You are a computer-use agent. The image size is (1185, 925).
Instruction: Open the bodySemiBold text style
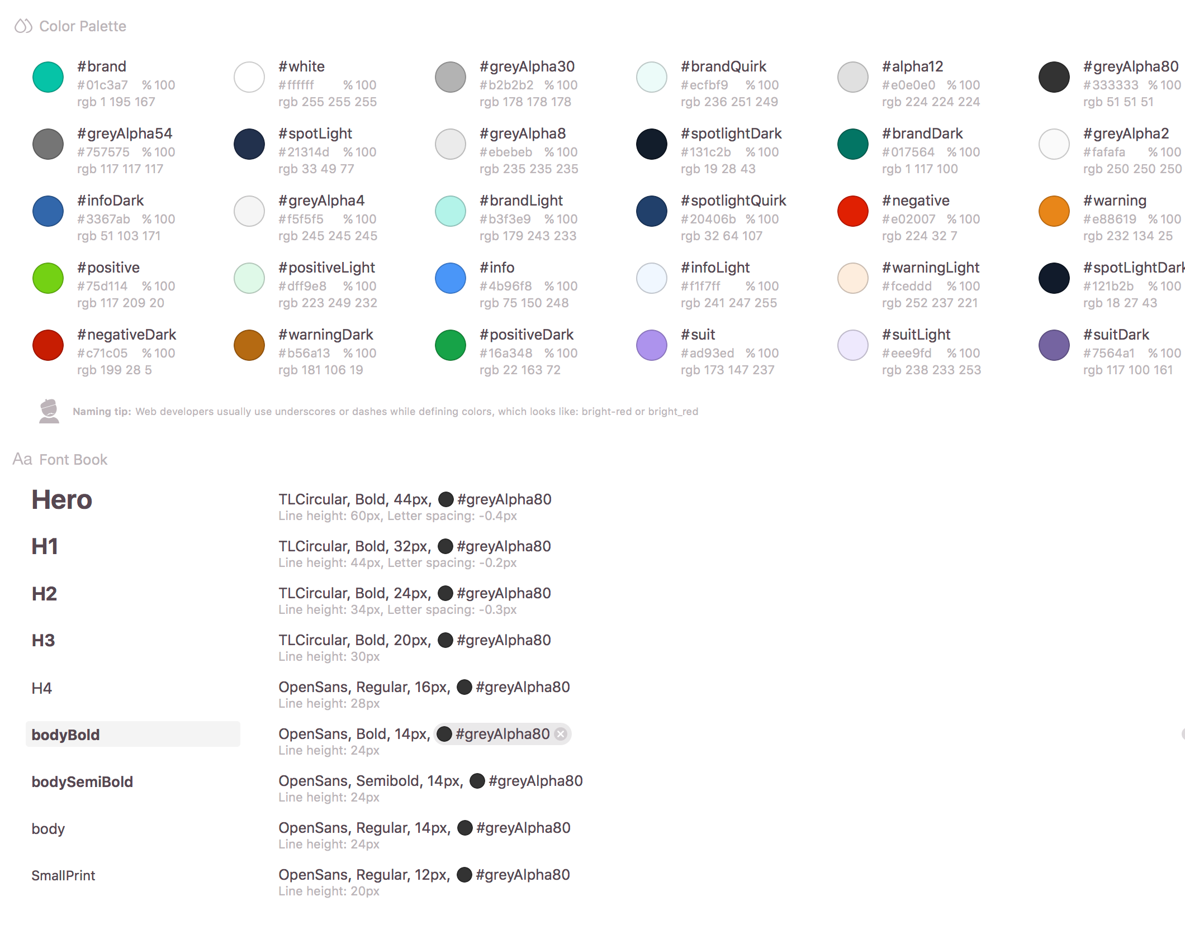(x=82, y=781)
